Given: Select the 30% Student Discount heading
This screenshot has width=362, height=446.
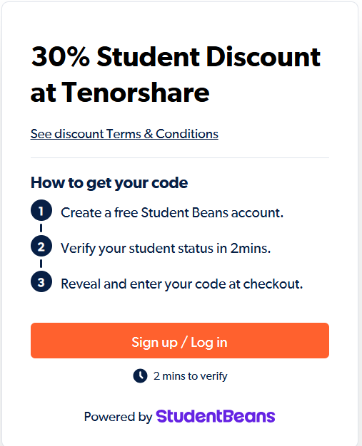Looking at the screenshot, I should click(x=176, y=57).
